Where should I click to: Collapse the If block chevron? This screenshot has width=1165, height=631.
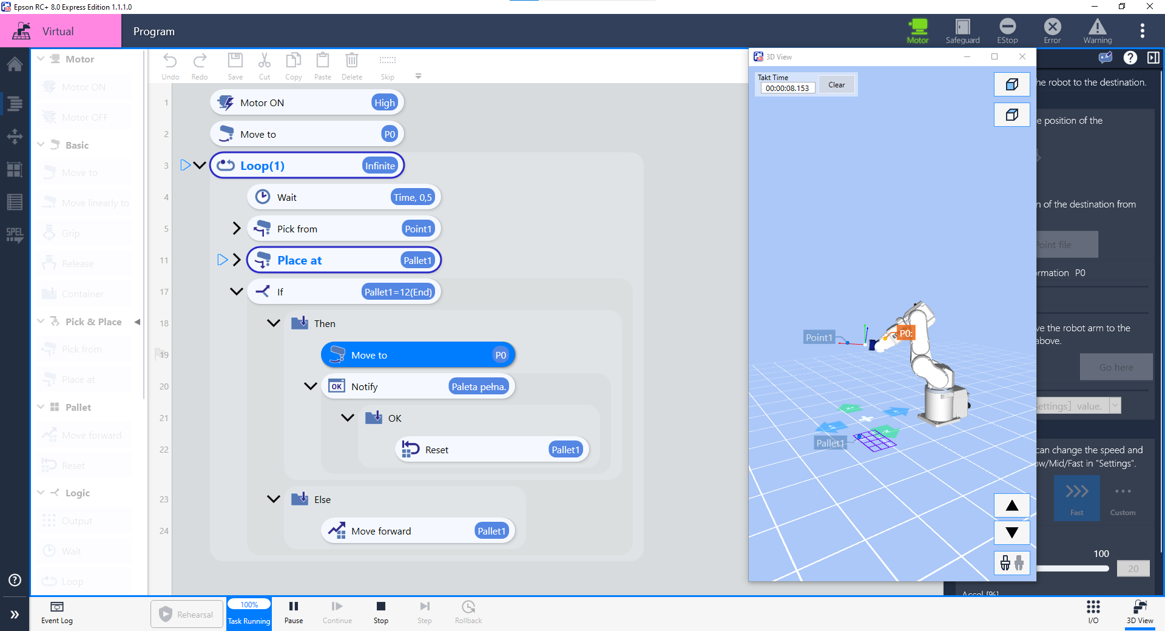point(237,291)
